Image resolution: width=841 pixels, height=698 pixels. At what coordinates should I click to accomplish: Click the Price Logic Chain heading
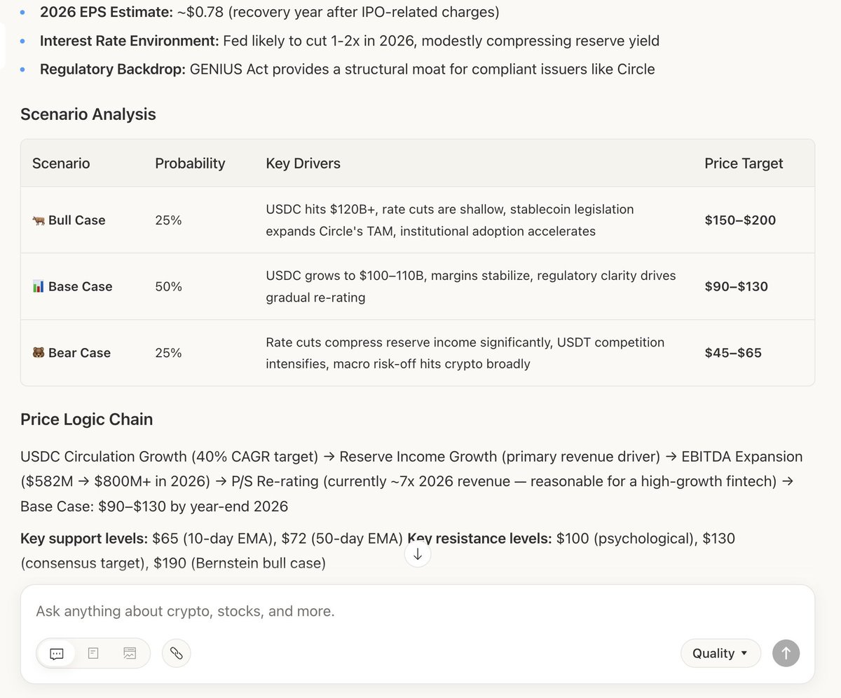[x=86, y=420]
